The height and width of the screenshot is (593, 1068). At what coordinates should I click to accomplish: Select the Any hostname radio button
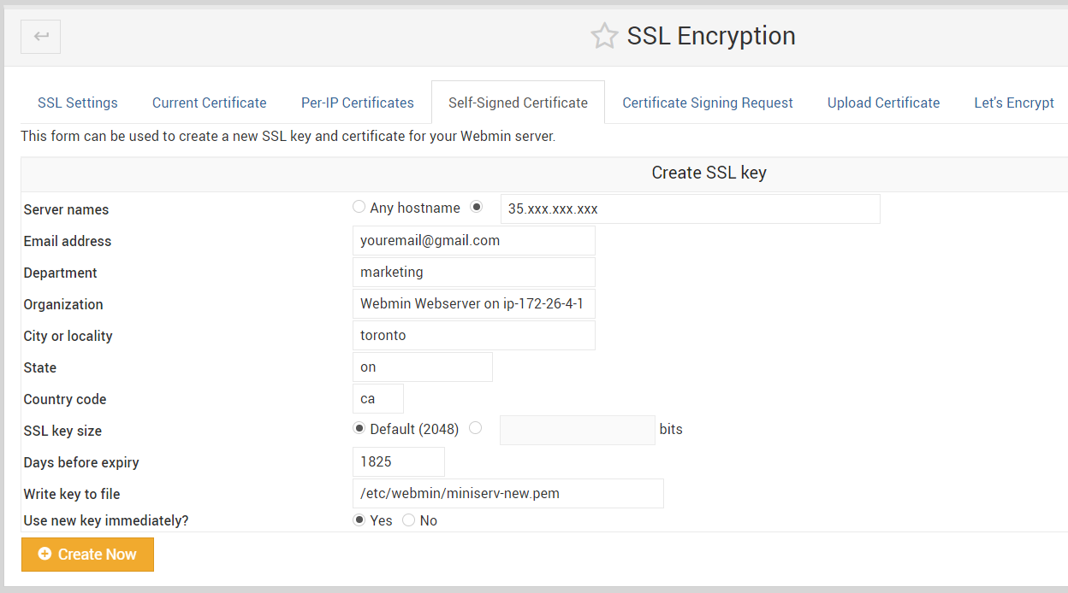coord(359,207)
